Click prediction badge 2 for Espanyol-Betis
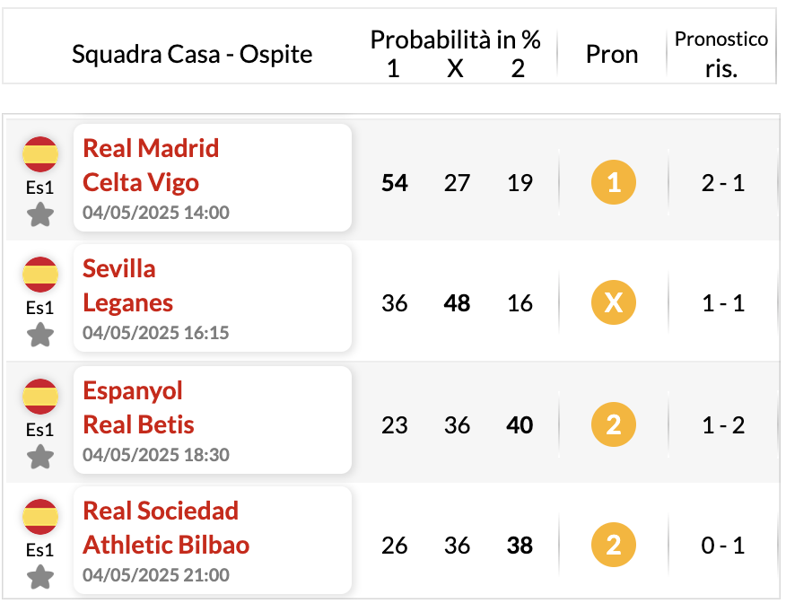The height and width of the screenshot is (603, 786). [614, 424]
